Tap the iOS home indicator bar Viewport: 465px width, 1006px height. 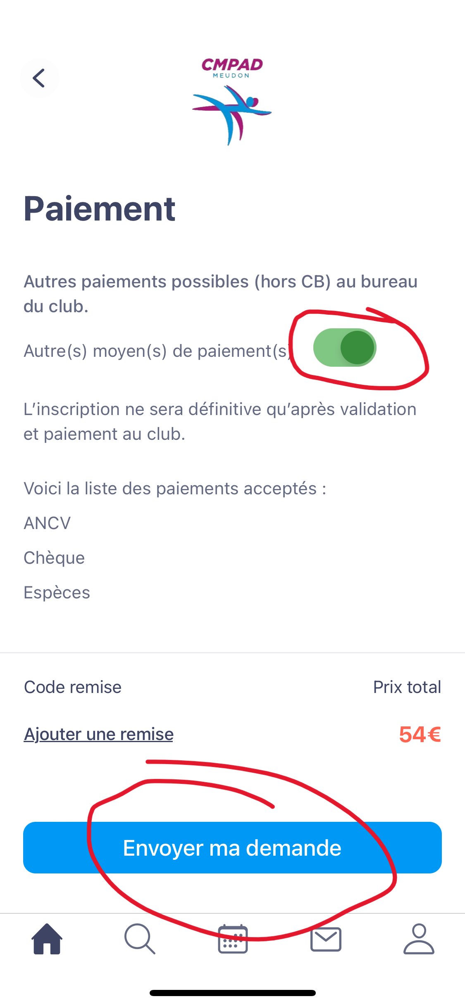click(x=233, y=993)
